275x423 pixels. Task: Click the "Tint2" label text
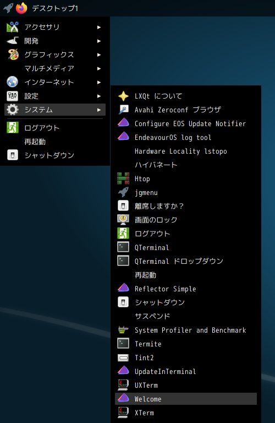[144, 357]
